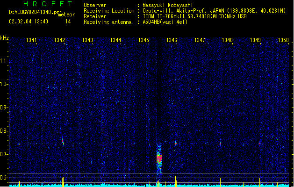Image resolution: width=294 pixels, height=187 pixels.
Task: Click the 1.1 kHz frequency label
Action: 4,61
